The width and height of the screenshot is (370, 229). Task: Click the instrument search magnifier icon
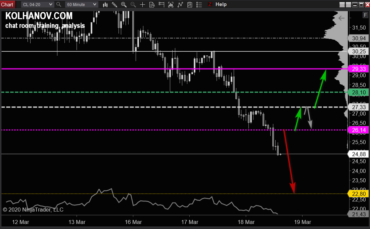(59, 4)
